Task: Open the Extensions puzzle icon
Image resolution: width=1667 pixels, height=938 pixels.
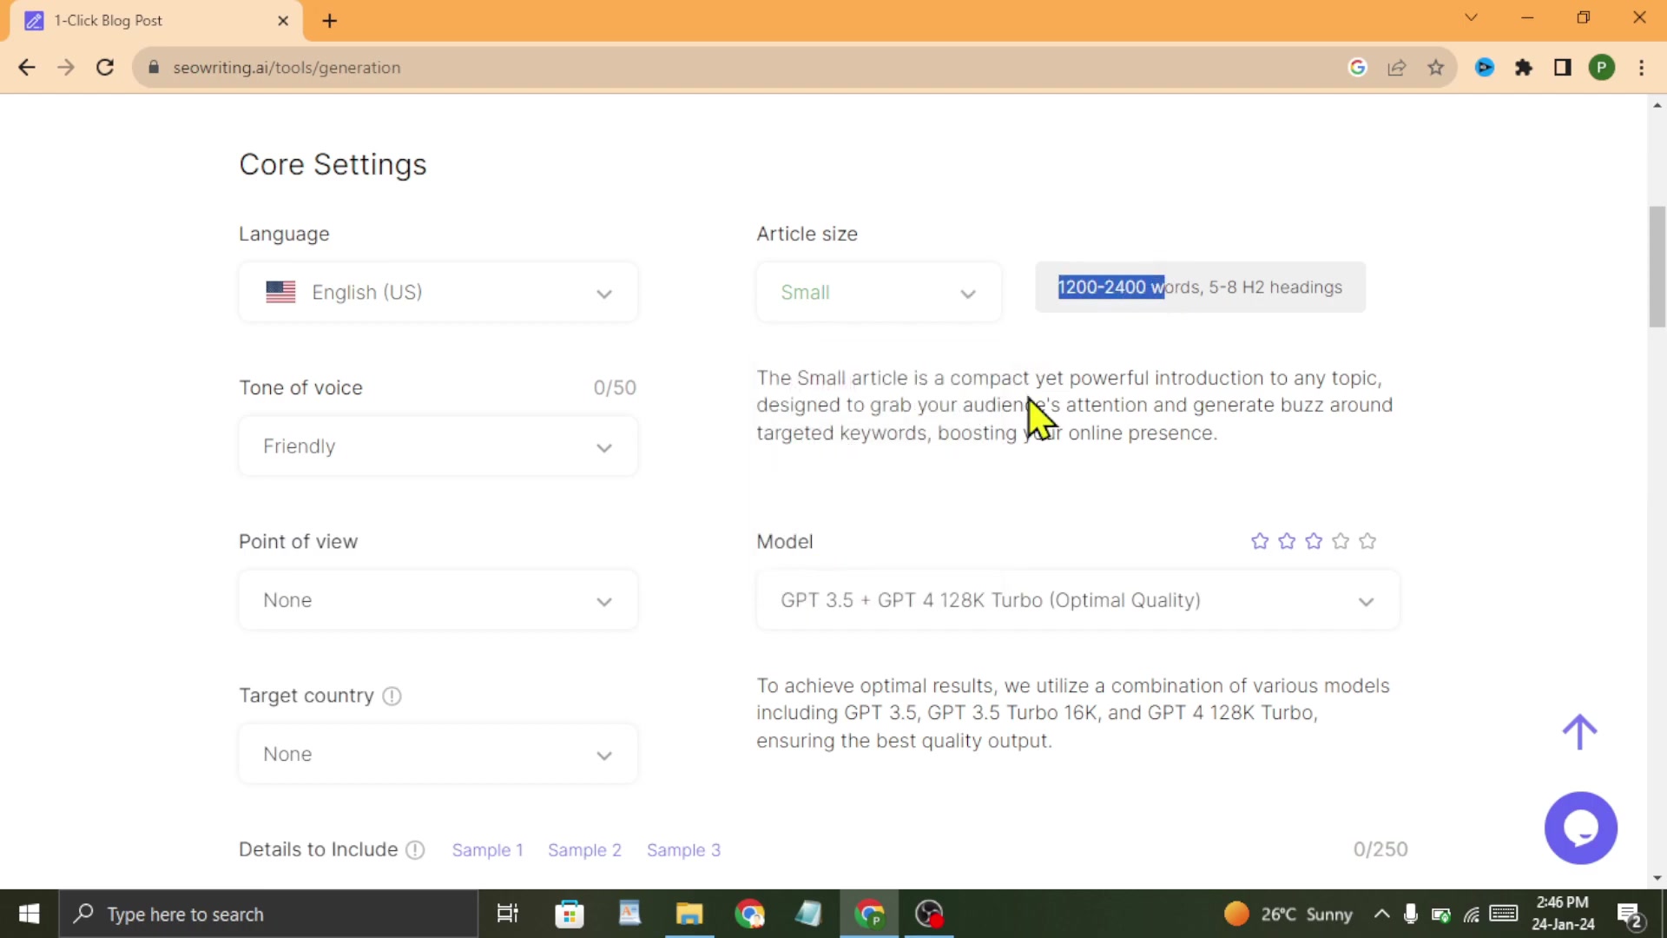Action: click(x=1524, y=68)
